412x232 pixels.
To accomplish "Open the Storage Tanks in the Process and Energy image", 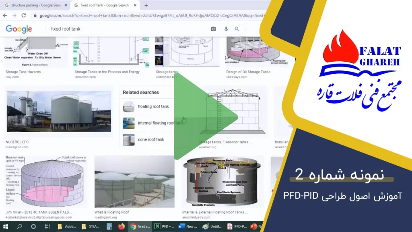I will point(112,52).
